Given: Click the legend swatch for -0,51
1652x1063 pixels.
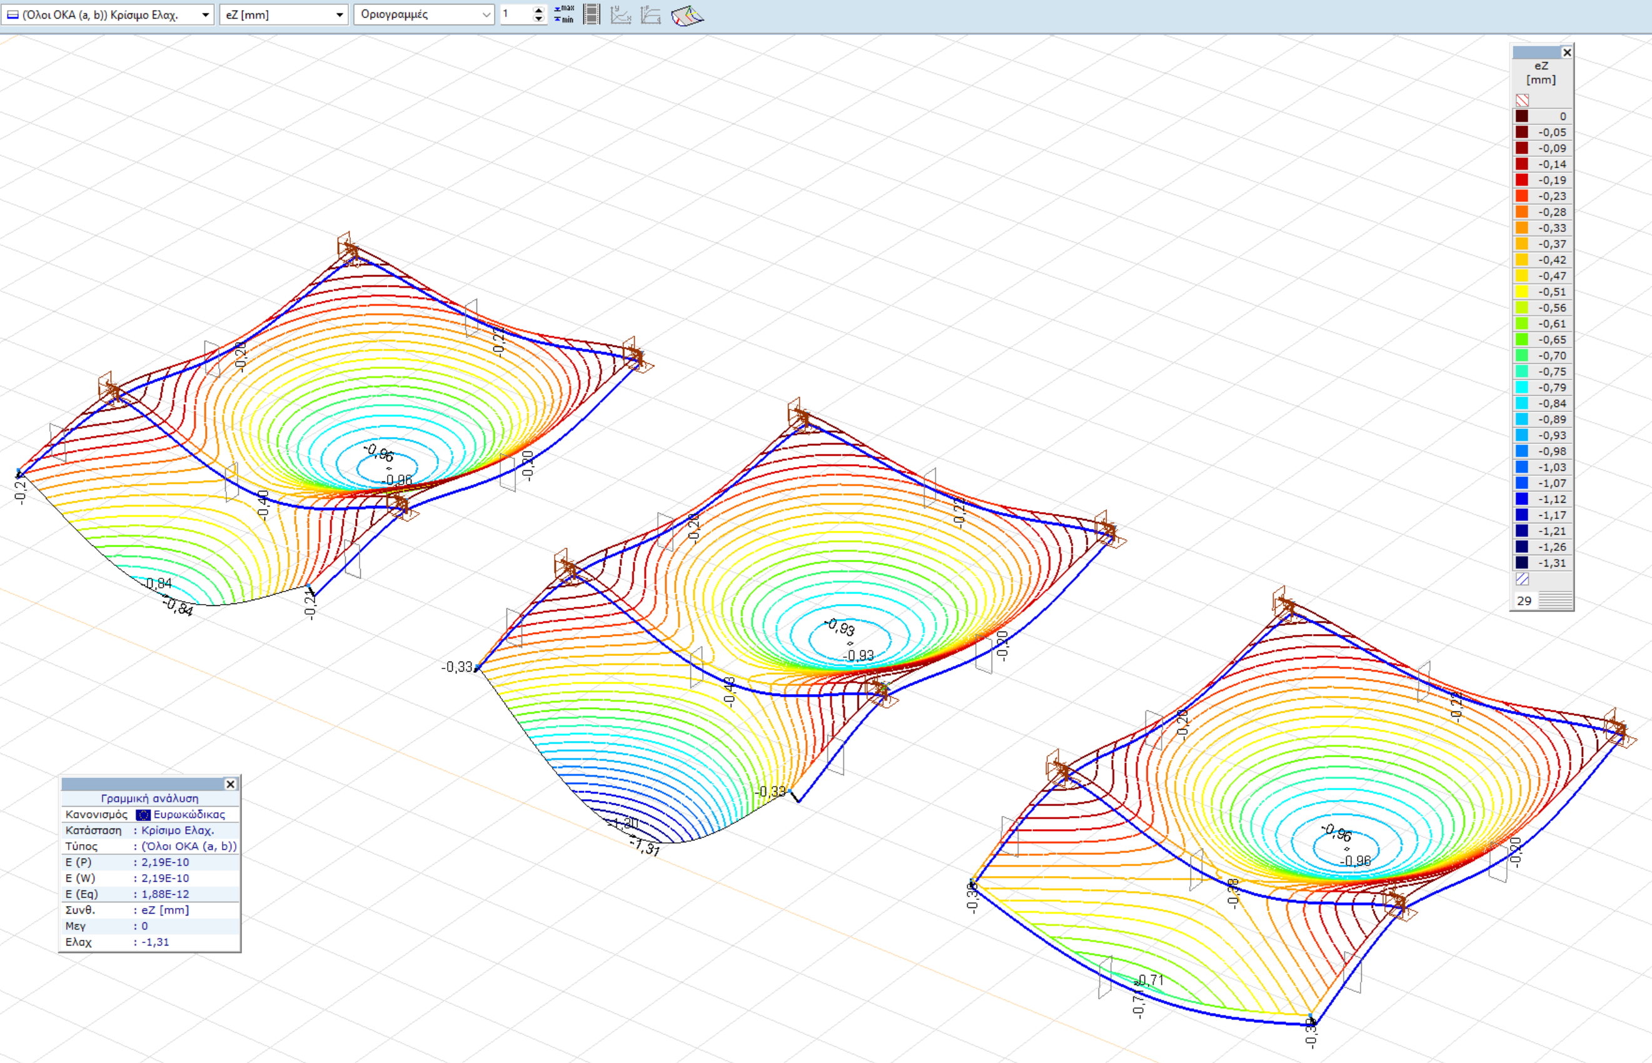Looking at the screenshot, I should pyautogui.click(x=1521, y=292).
